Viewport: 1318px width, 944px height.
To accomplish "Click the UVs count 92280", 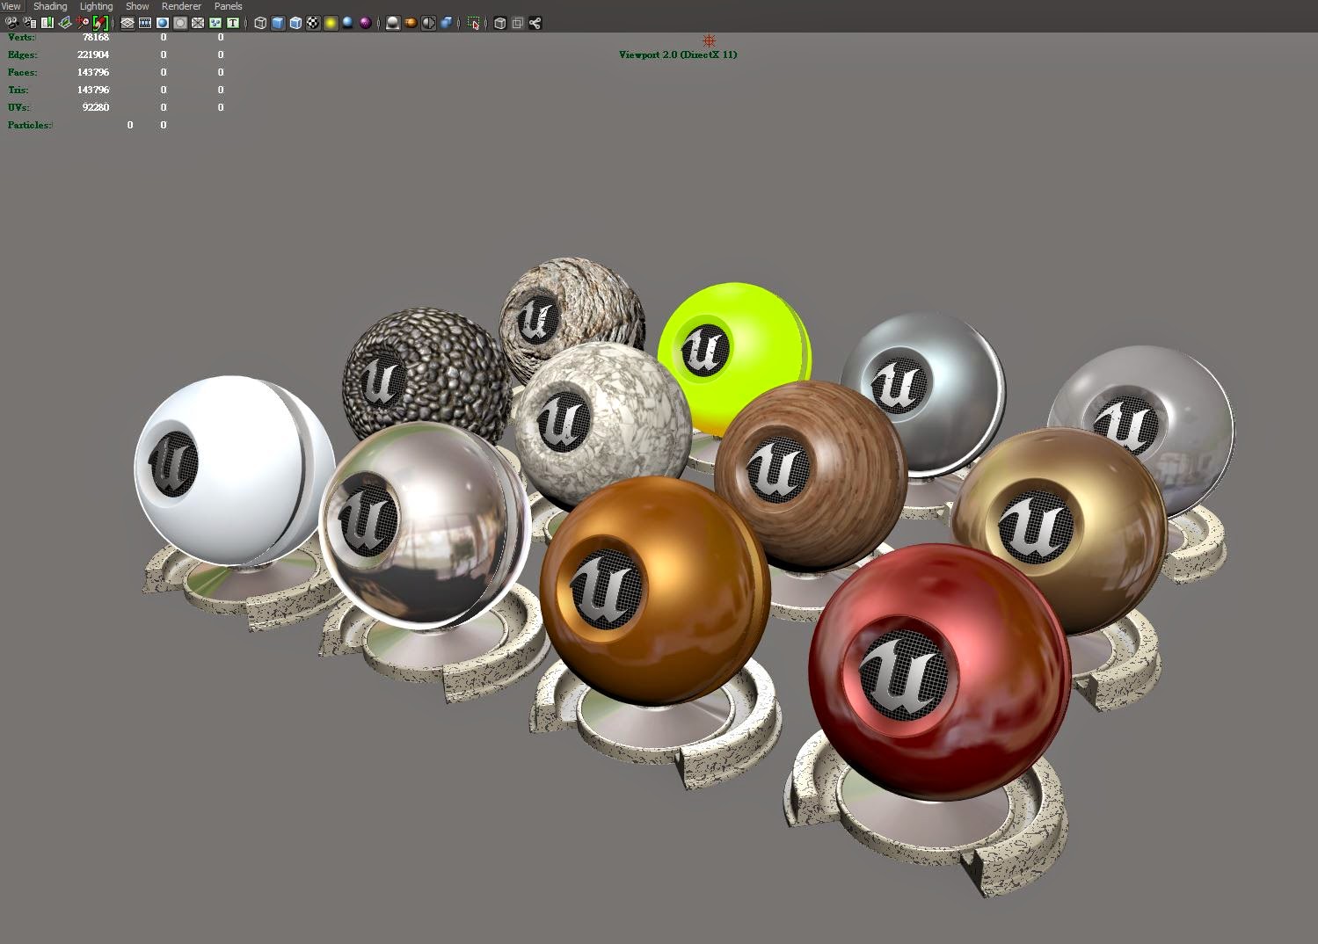I will coord(96,107).
